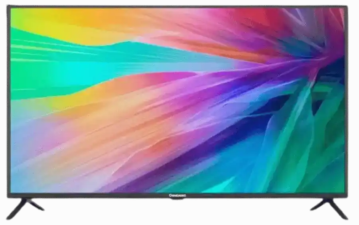Click the TV's left stand leg
This screenshot has width=359, height=225.
point(25,208)
